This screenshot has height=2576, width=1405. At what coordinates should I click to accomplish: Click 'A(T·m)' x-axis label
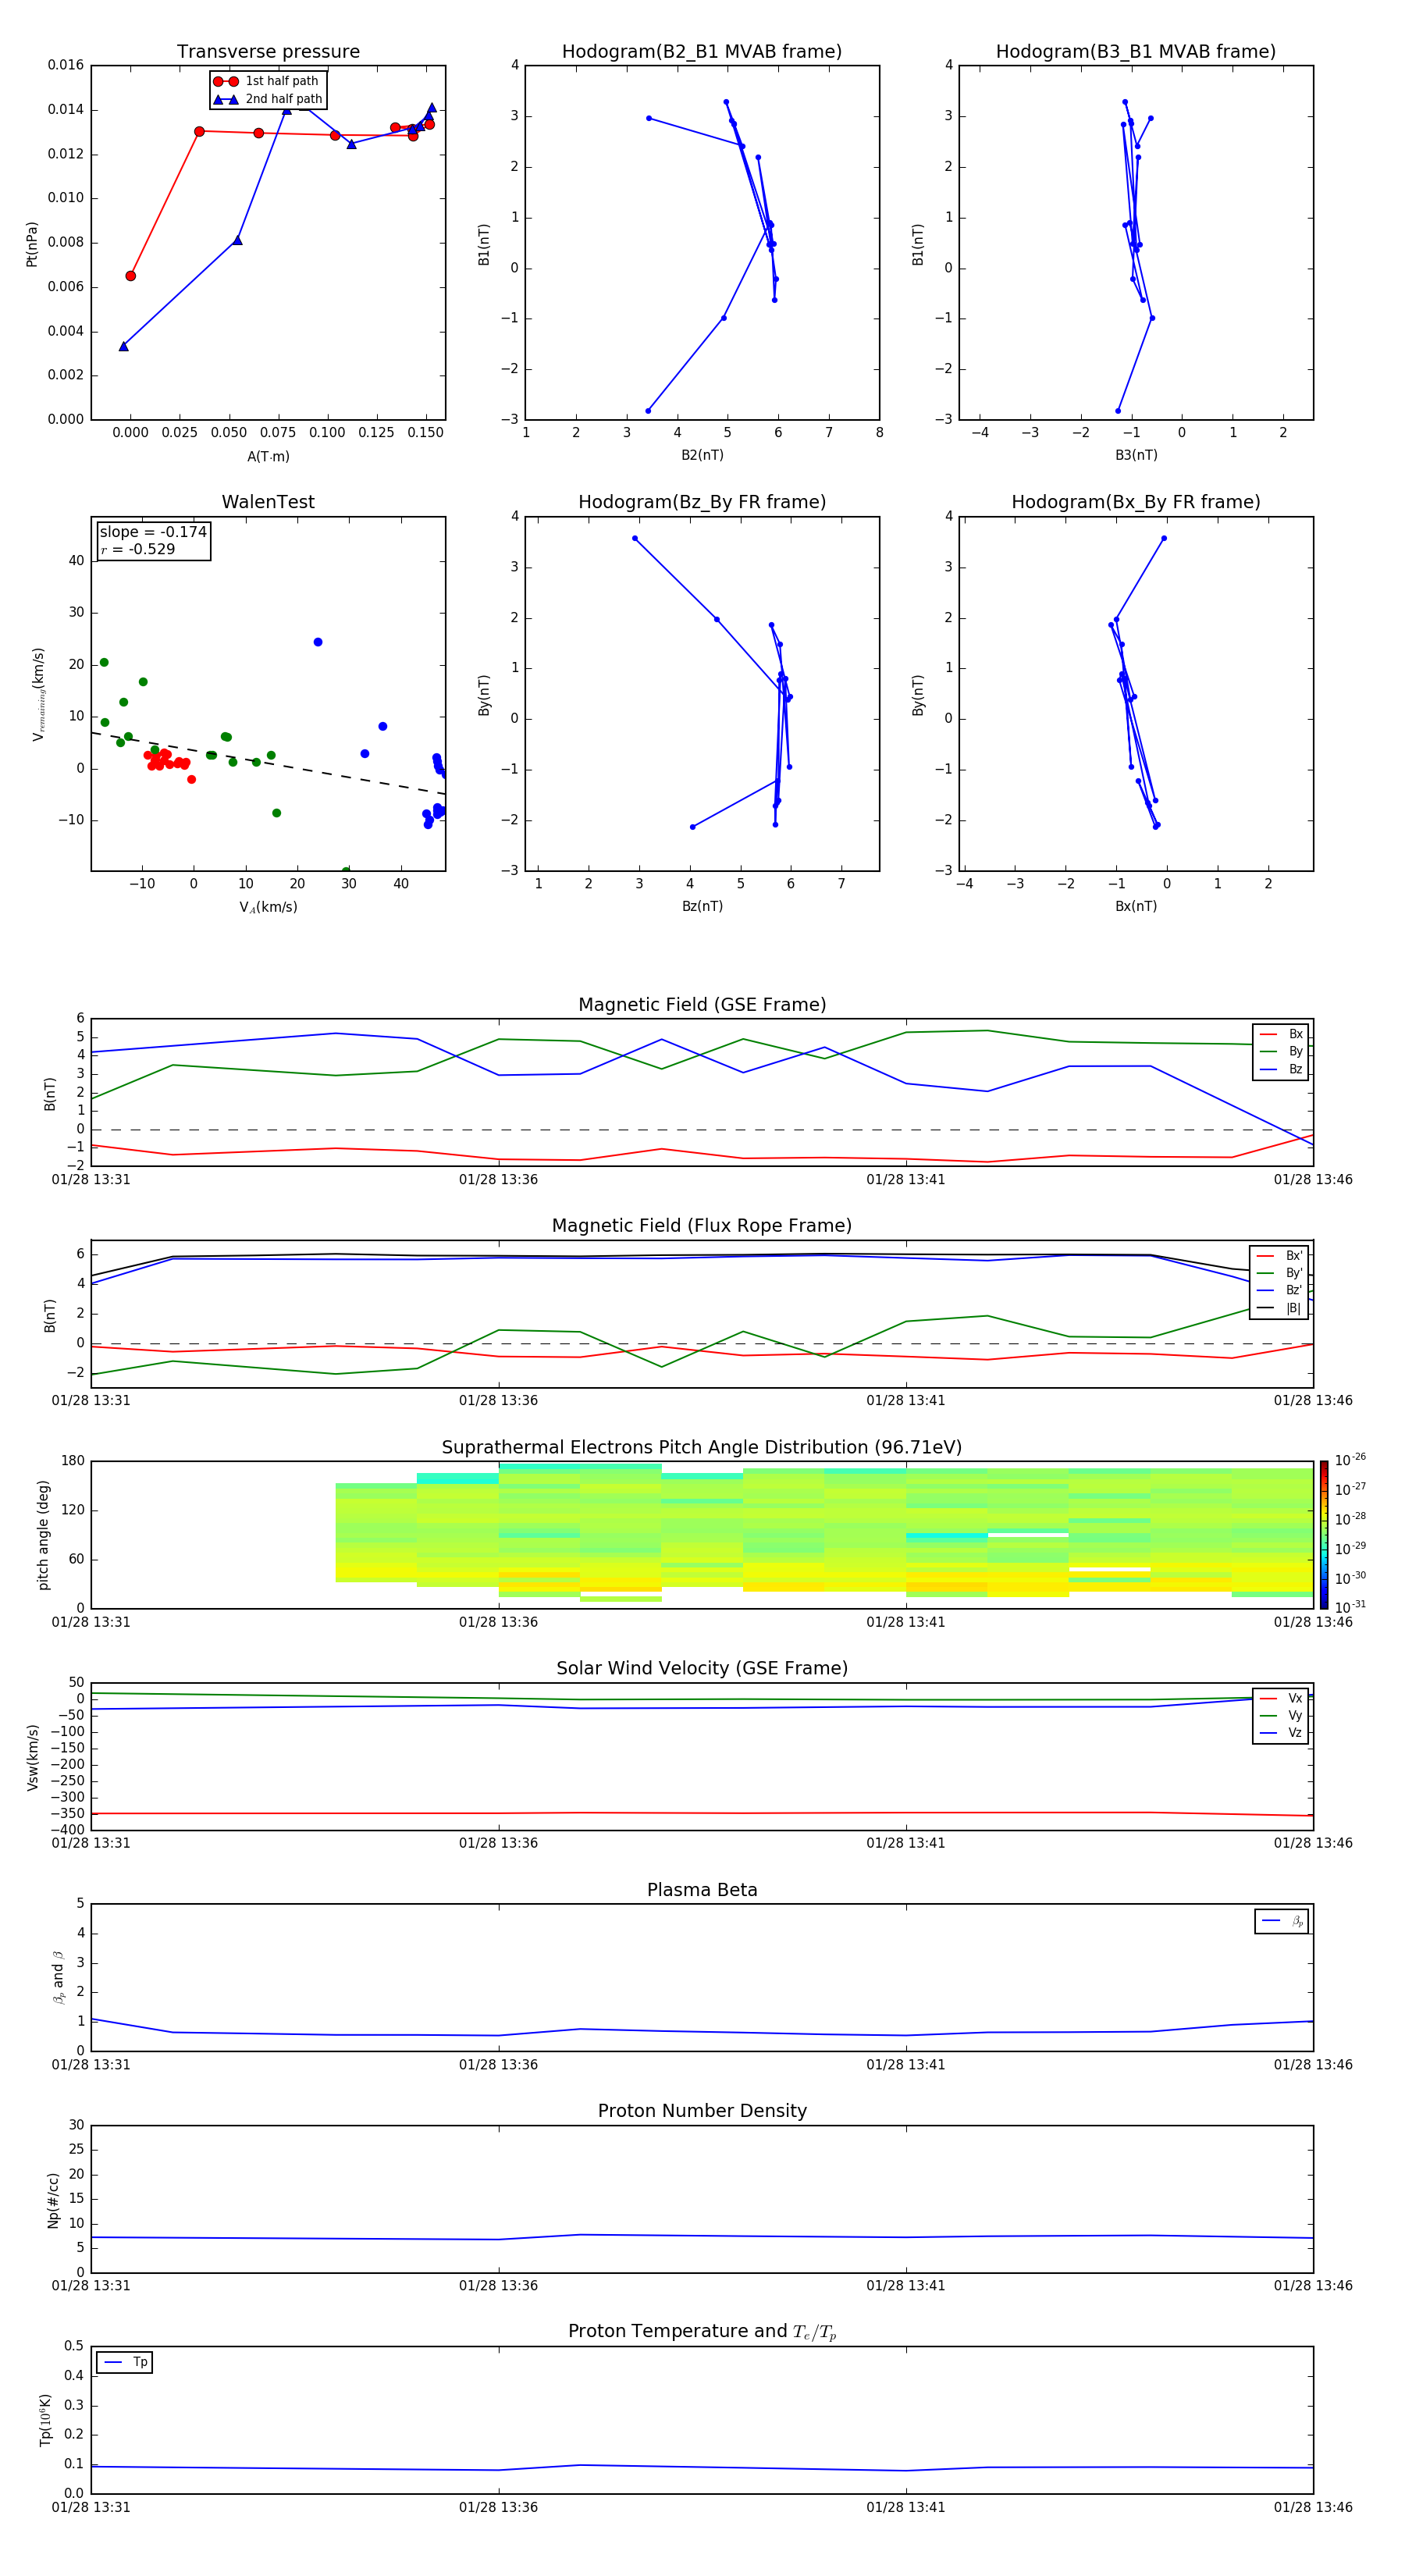pos(268,457)
